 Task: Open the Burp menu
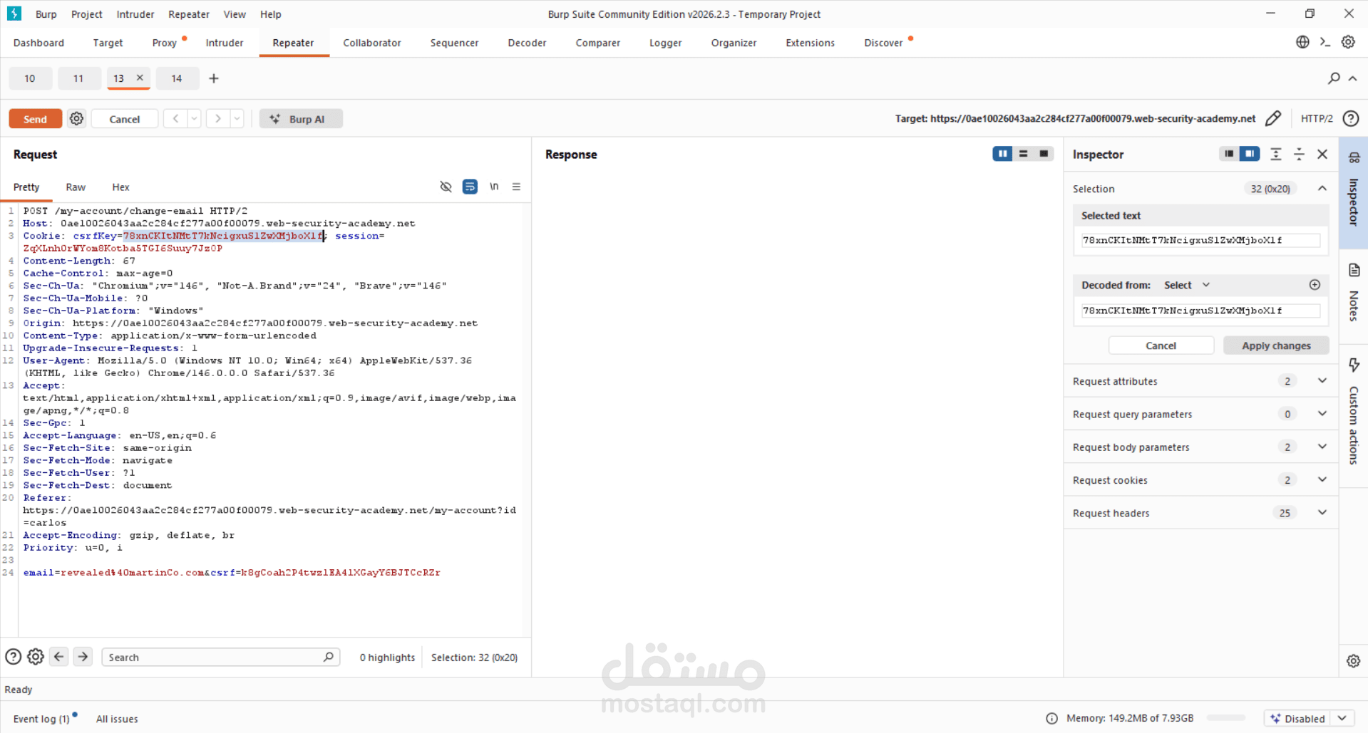tap(46, 14)
